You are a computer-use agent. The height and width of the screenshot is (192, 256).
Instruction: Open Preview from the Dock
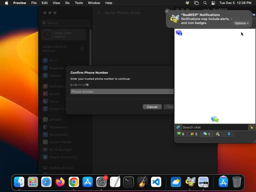pyautogui.click(x=203, y=182)
